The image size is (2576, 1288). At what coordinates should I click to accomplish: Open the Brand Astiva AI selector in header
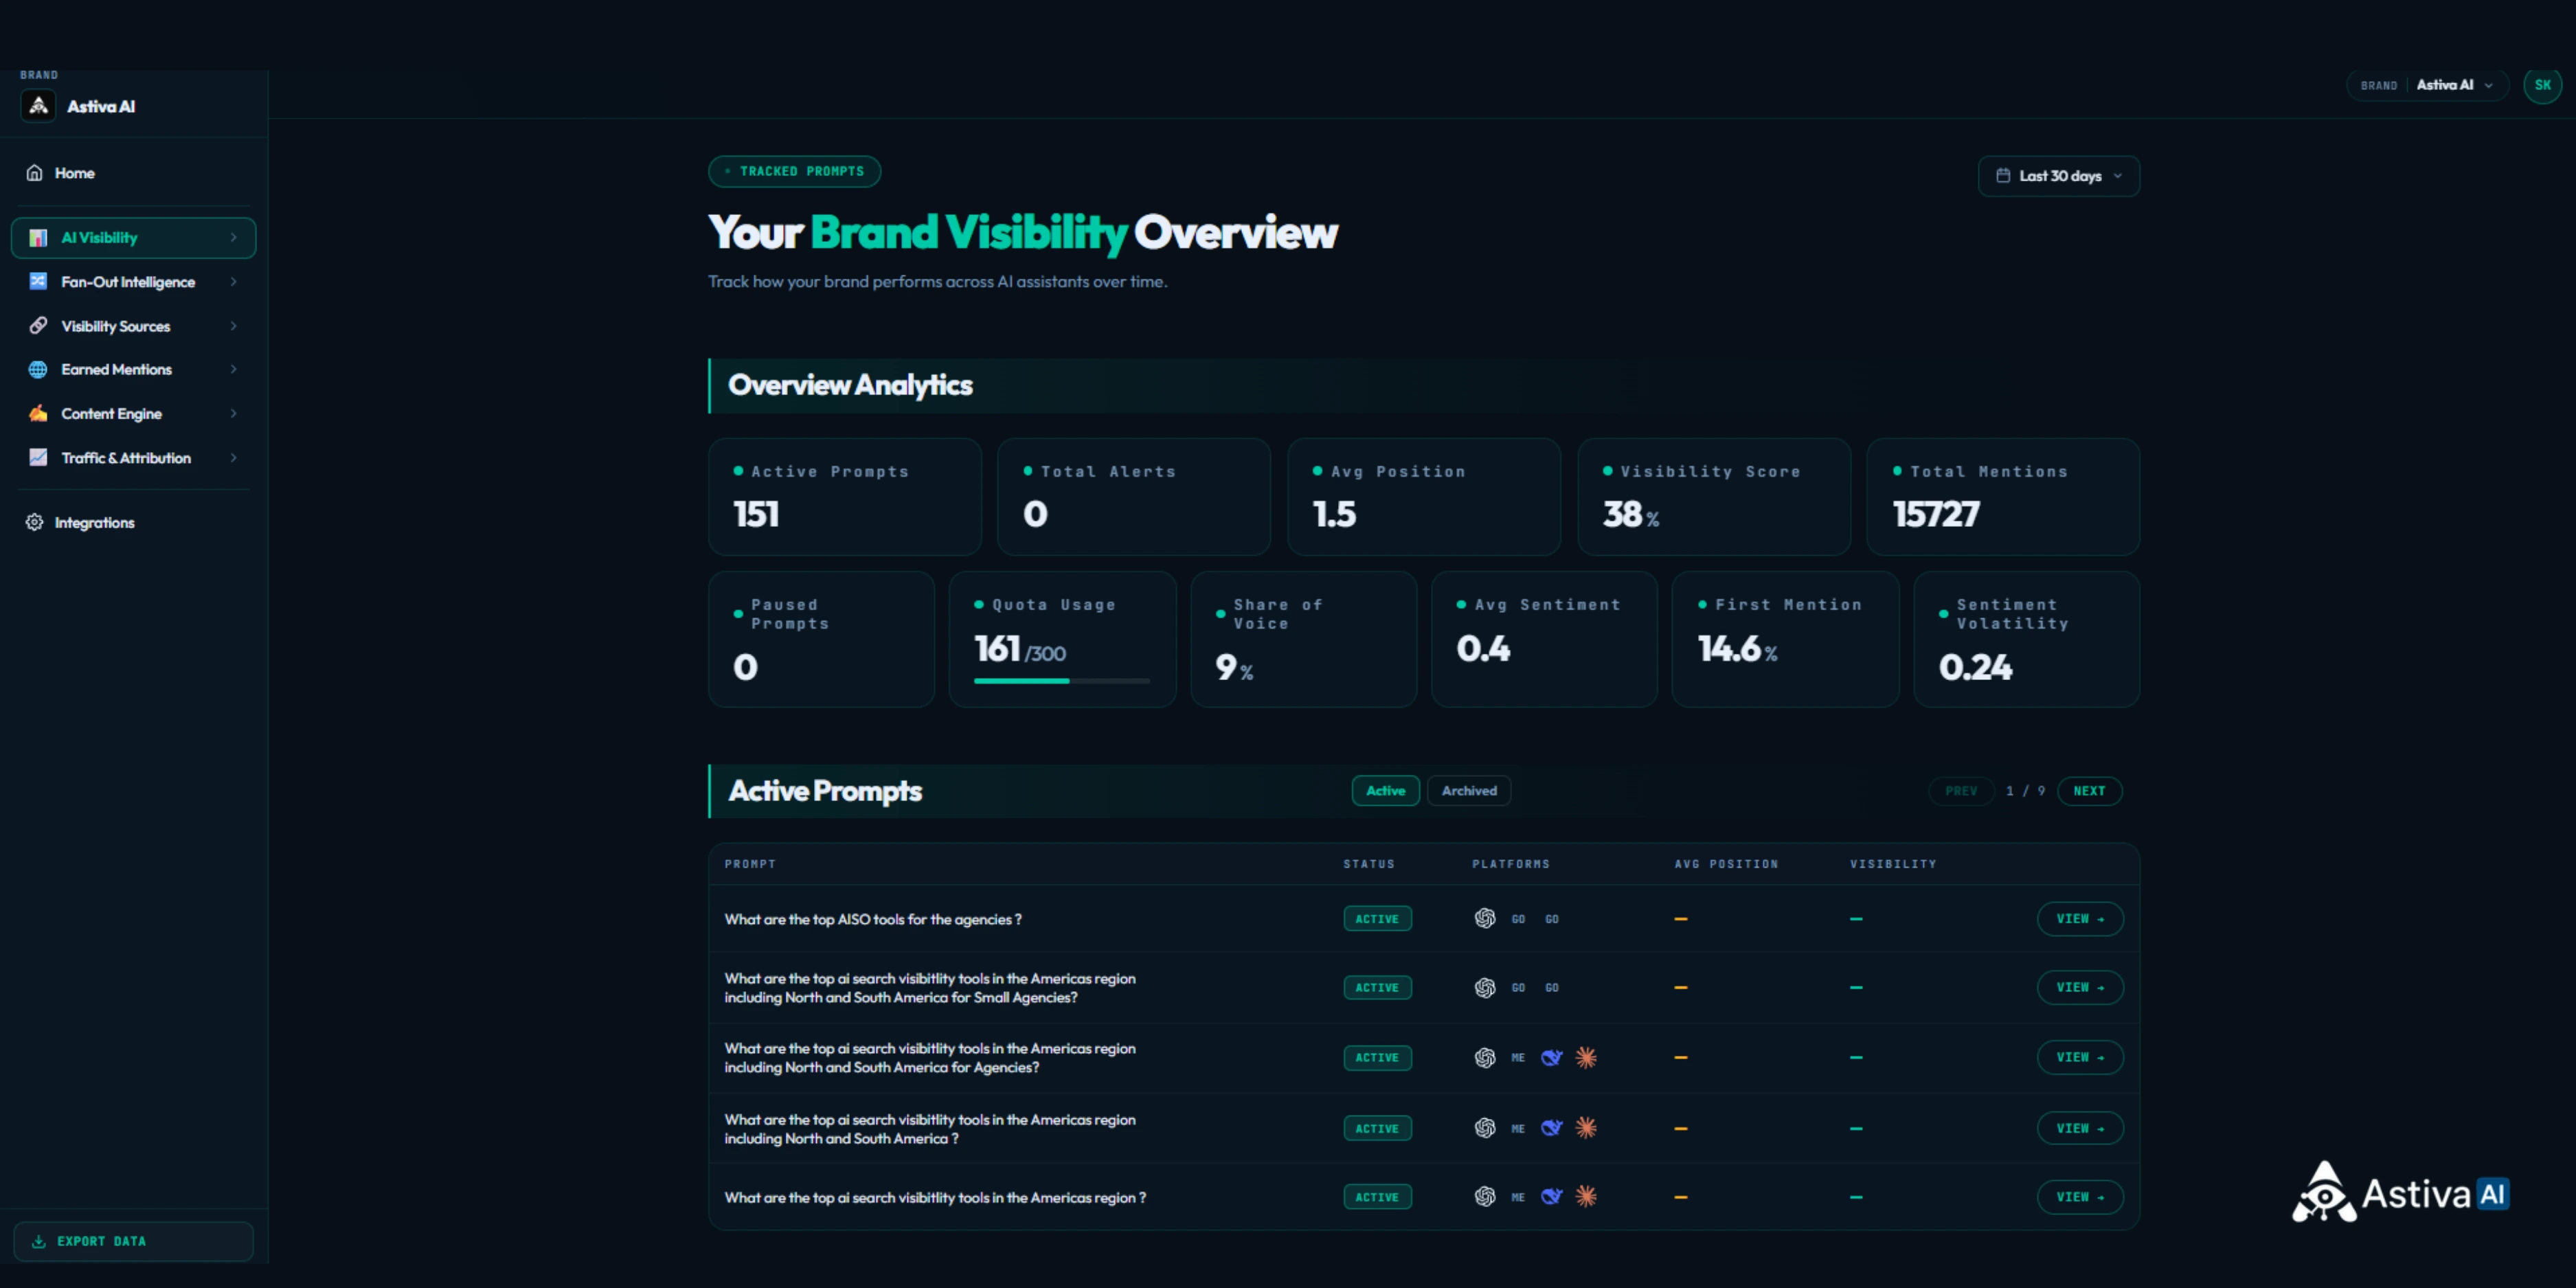2427,85
